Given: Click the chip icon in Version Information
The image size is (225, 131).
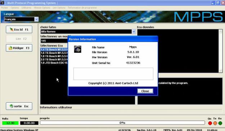Looking at the screenshot, I should click(78, 49).
